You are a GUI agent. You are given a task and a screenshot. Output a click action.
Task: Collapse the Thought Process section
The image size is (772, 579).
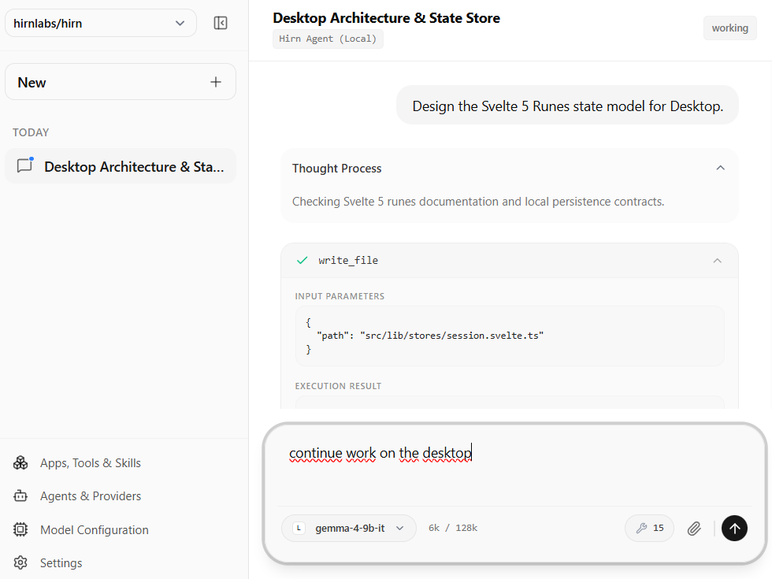(720, 168)
